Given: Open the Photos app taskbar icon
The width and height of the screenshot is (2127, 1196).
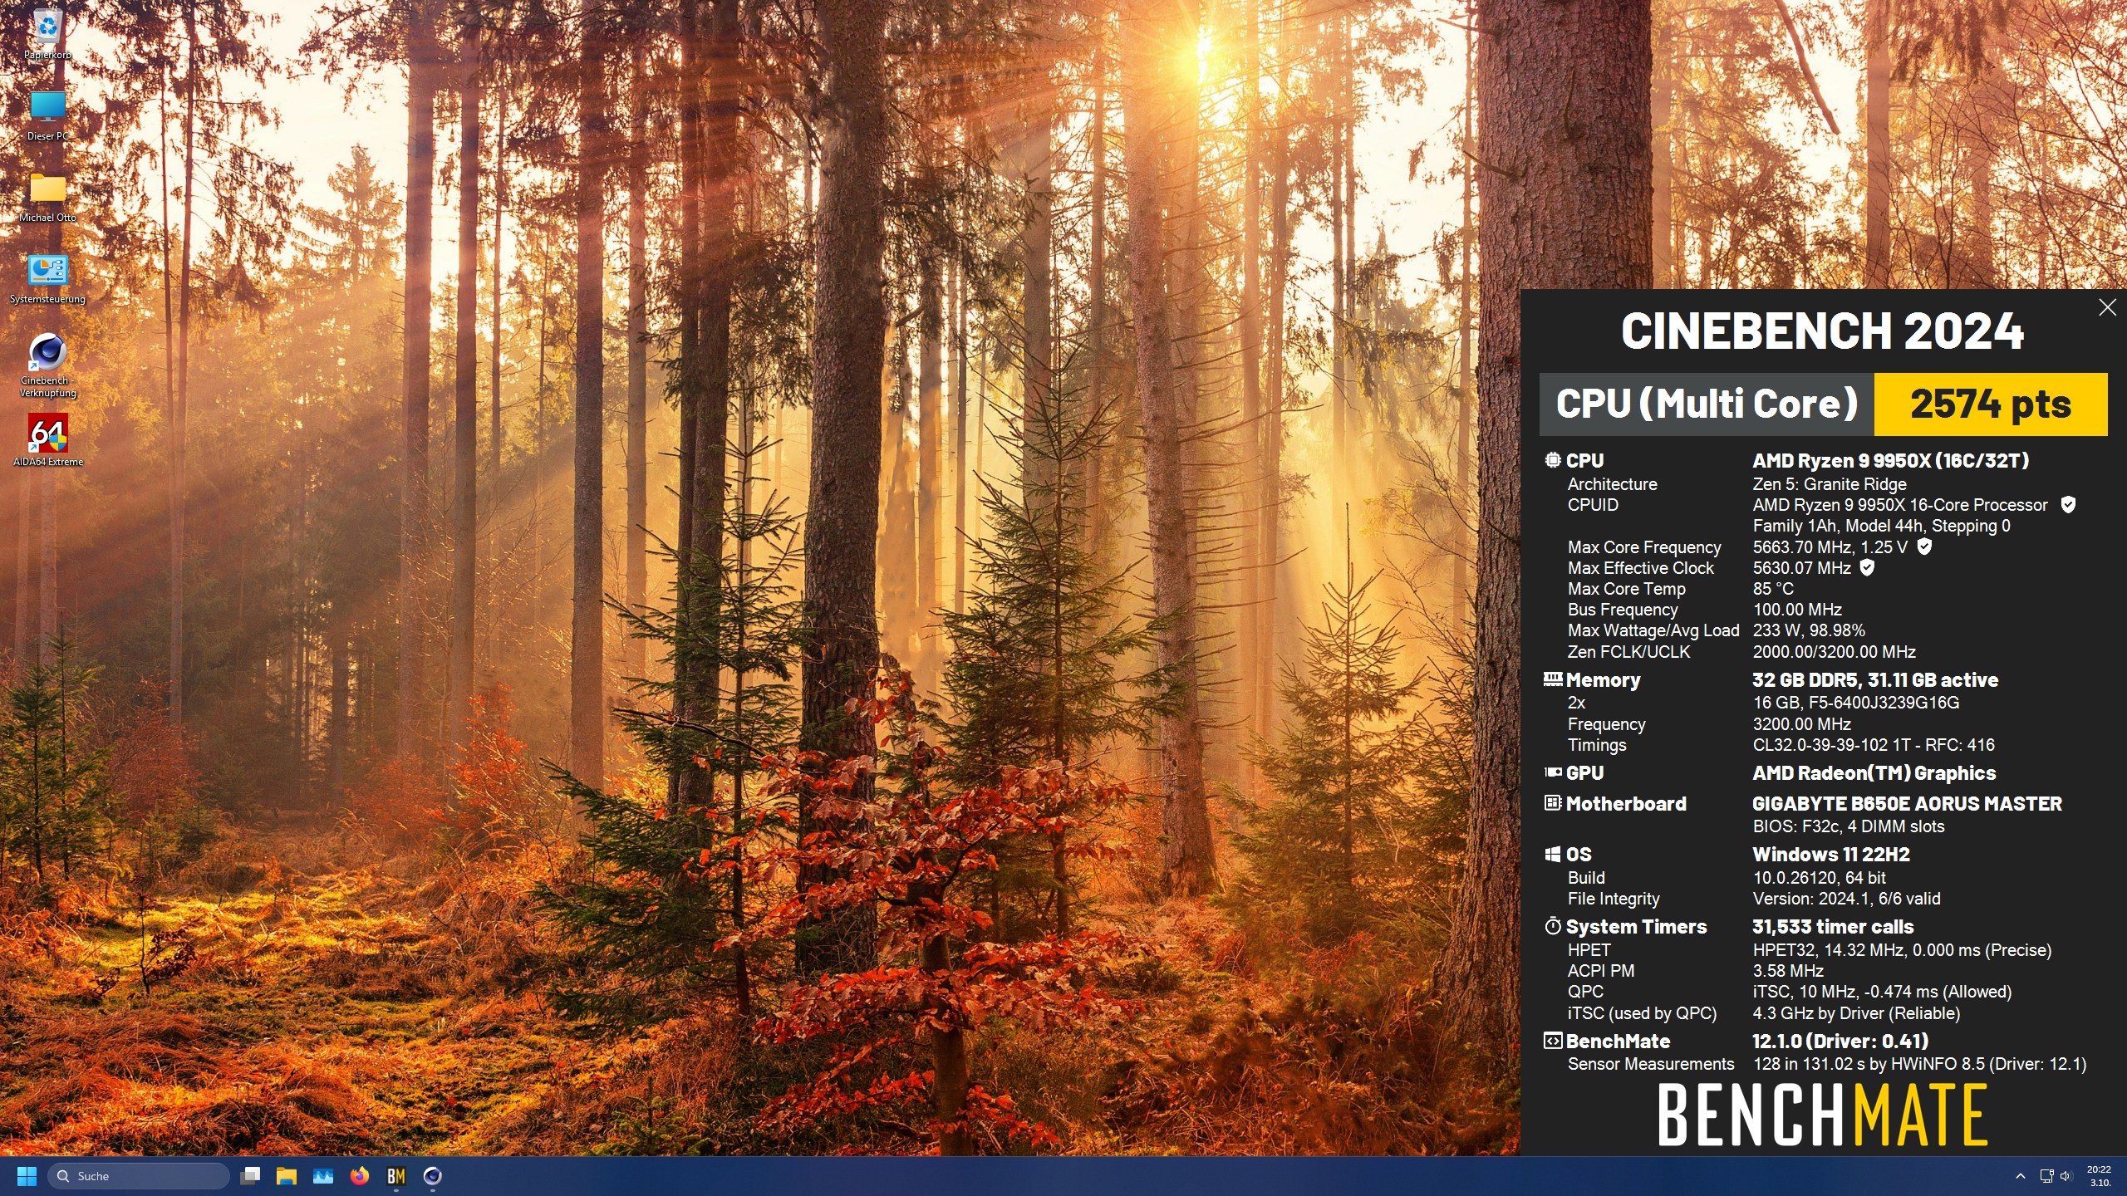Looking at the screenshot, I should click(x=323, y=1176).
